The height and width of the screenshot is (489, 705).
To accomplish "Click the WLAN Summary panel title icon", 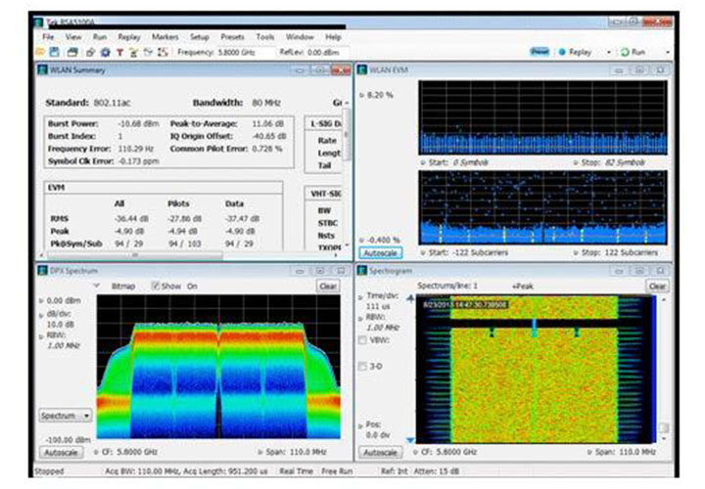I will tap(41, 70).
